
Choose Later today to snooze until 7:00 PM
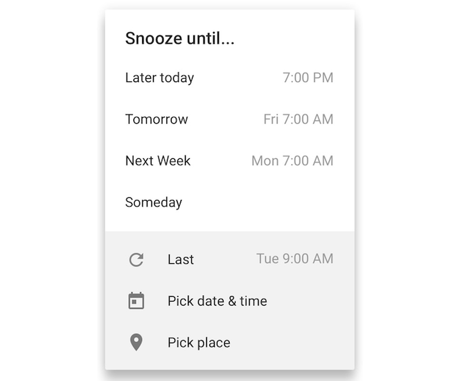159,78
